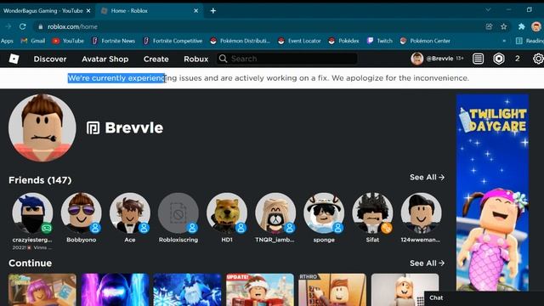Screen dimensions: 544x306
Task: Click the share page icon in address bar
Action: coord(490,26)
